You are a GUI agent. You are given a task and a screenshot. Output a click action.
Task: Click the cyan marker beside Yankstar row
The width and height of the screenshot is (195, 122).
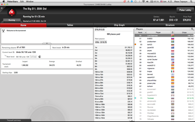[x=135, y=98]
